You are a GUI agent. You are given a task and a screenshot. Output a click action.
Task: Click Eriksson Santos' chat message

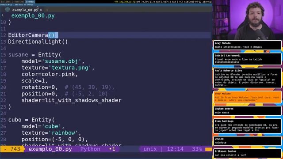pyautogui.click(x=248, y=153)
